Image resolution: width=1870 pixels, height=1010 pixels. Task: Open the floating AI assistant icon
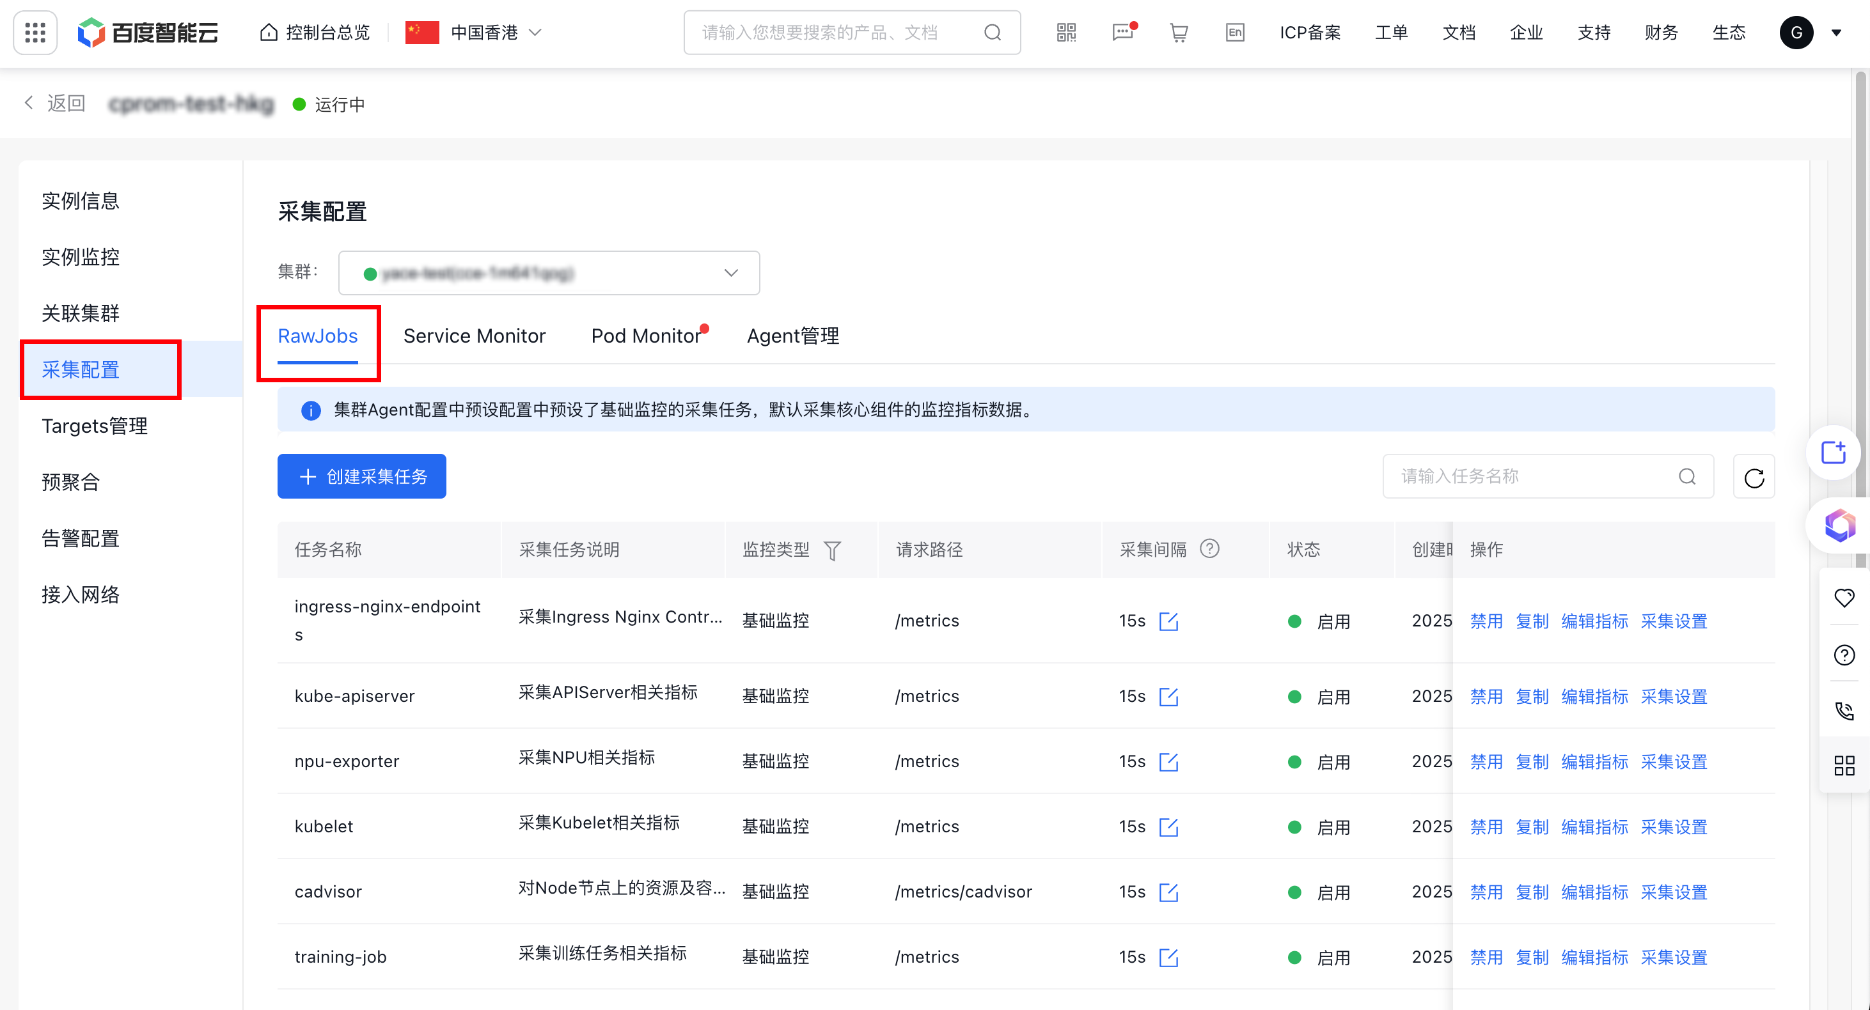pos(1839,525)
